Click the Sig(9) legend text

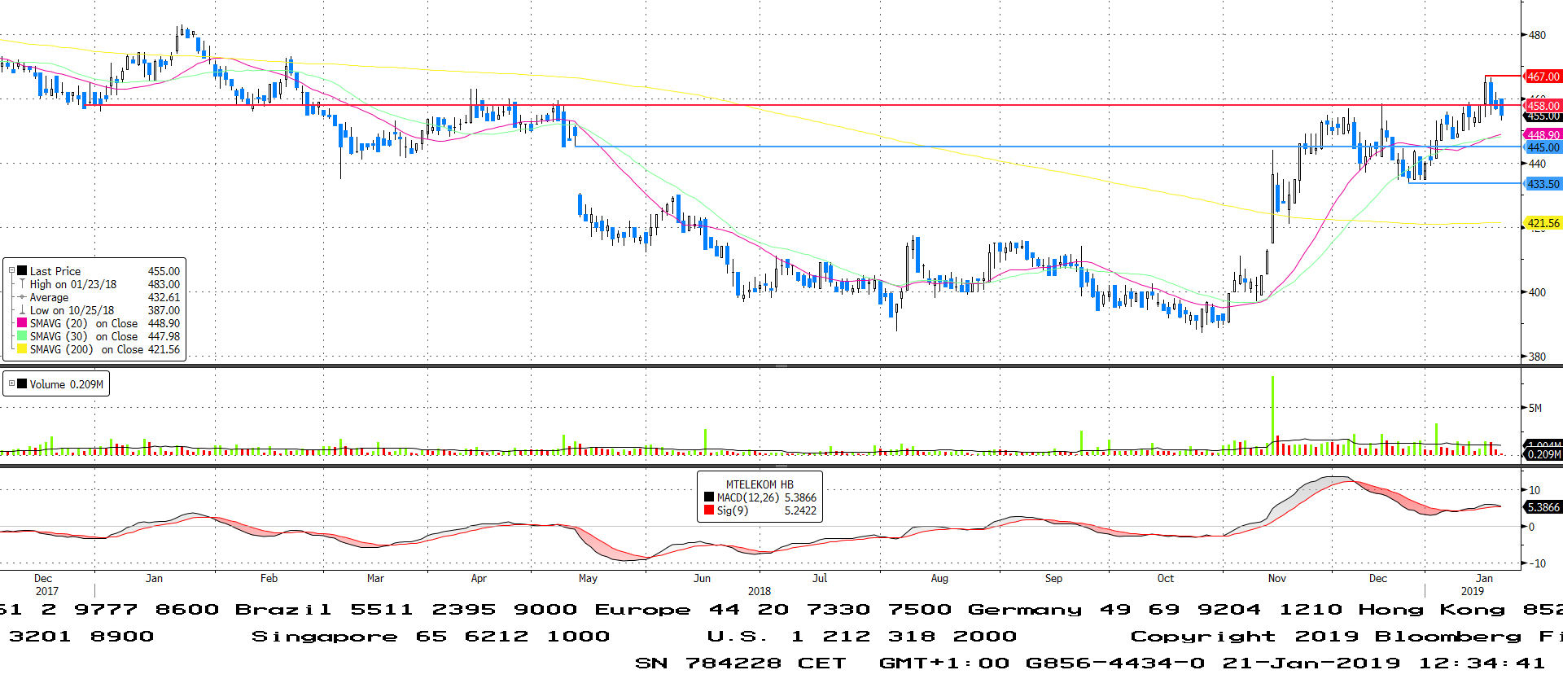tap(732, 510)
